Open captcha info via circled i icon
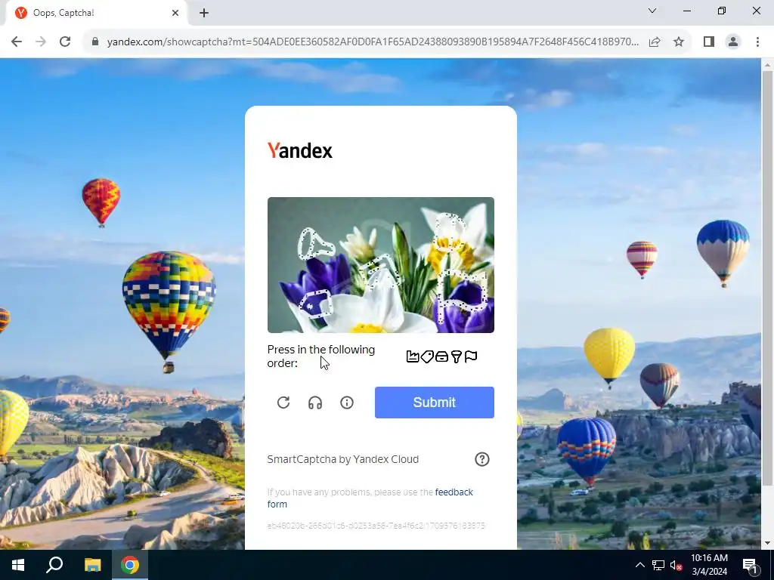The width and height of the screenshot is (774, 580). (347, 403)
